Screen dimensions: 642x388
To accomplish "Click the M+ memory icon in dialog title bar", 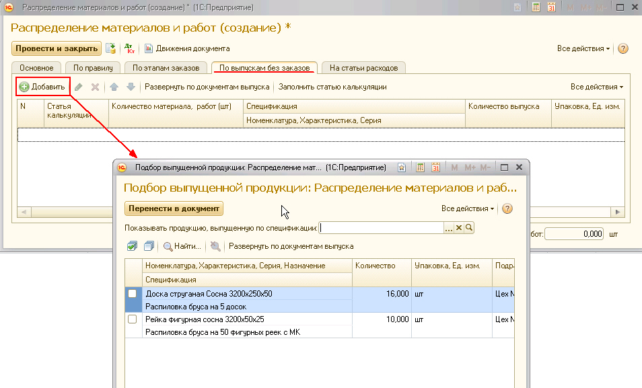I will (x=470, y=167).
